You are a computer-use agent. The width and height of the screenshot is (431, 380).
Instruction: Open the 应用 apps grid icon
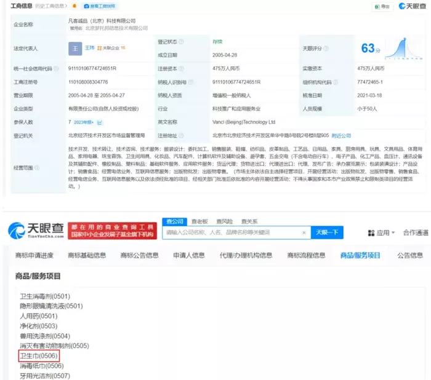pos(371,233)
